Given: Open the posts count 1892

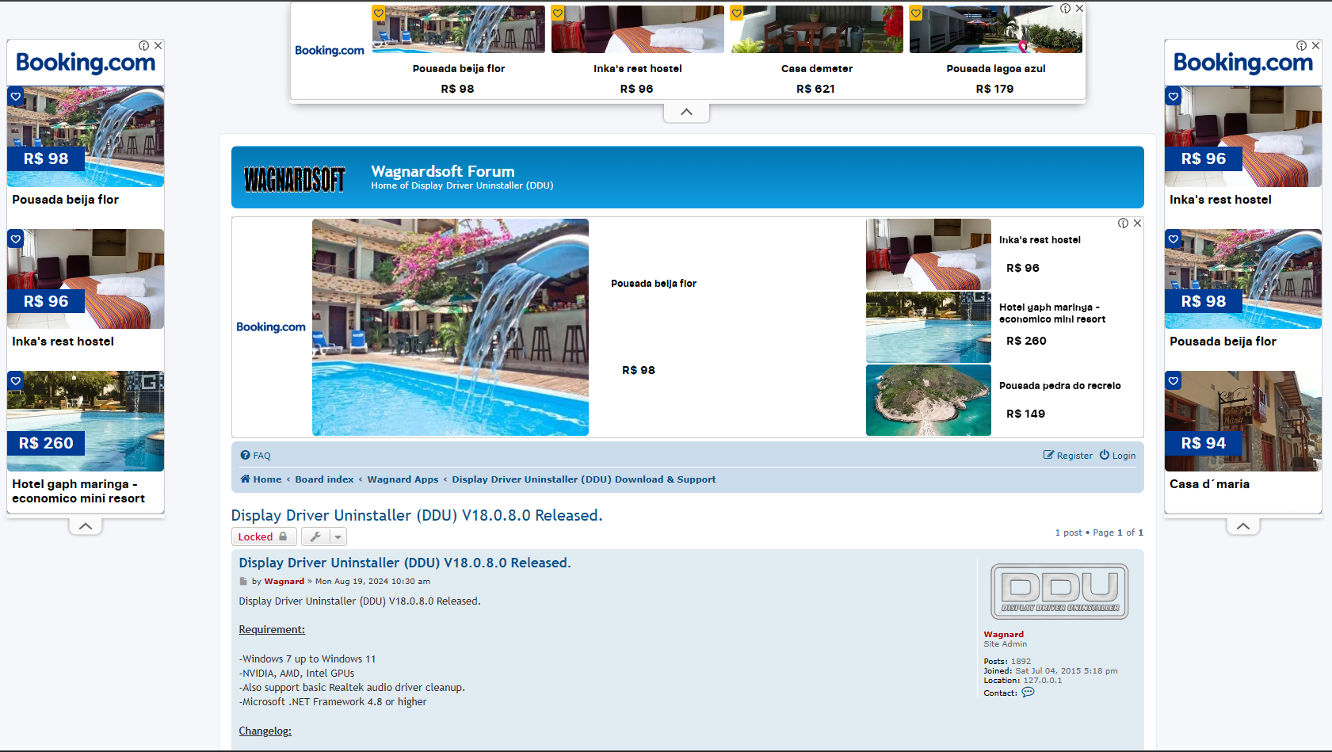Looking at the screenshot, I should (x=1021, y=662).
